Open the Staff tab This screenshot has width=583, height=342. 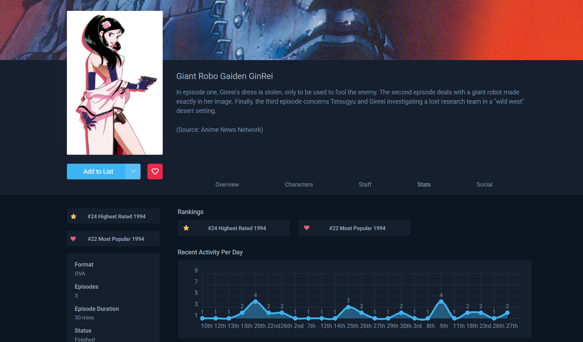[365, 184]
